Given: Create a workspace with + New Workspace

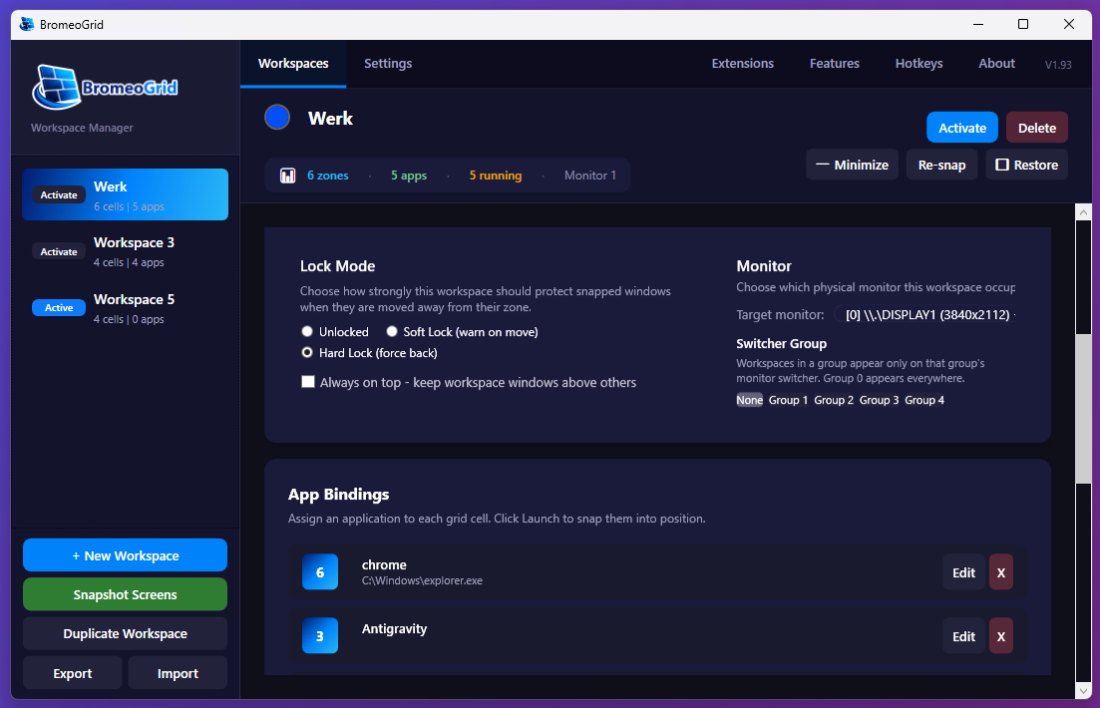Looking at the screenshot, I should 125,554.
